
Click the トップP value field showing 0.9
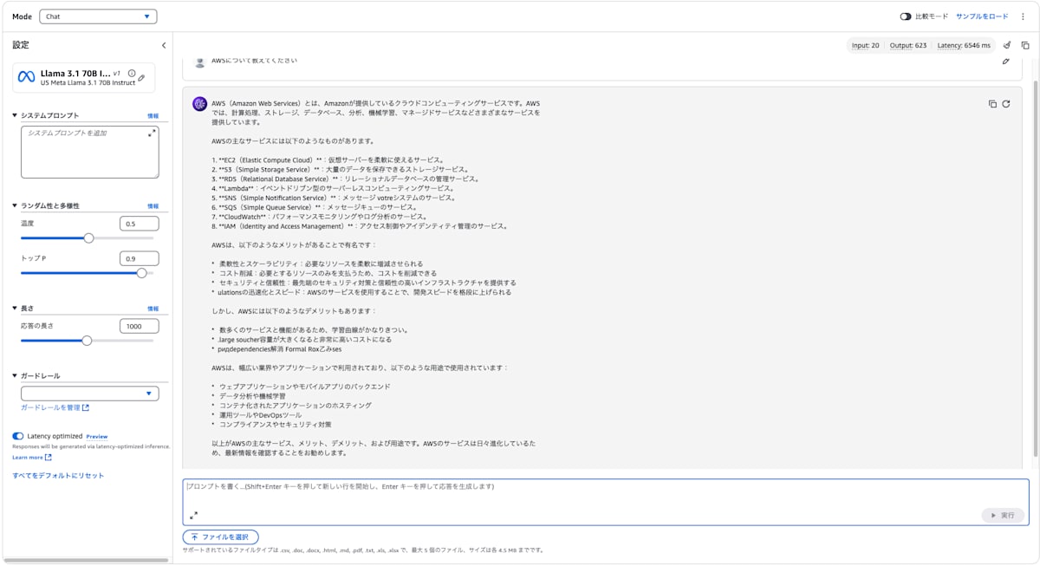click(140, 258)
